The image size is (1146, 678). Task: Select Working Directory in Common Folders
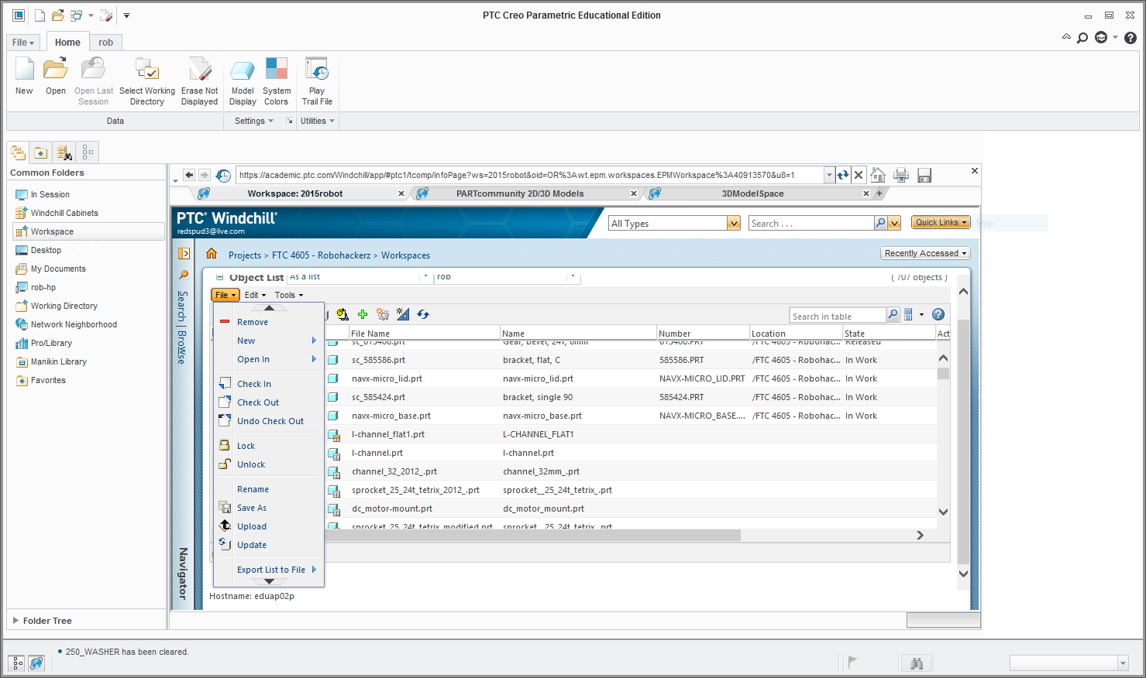(x=64, y=306)
